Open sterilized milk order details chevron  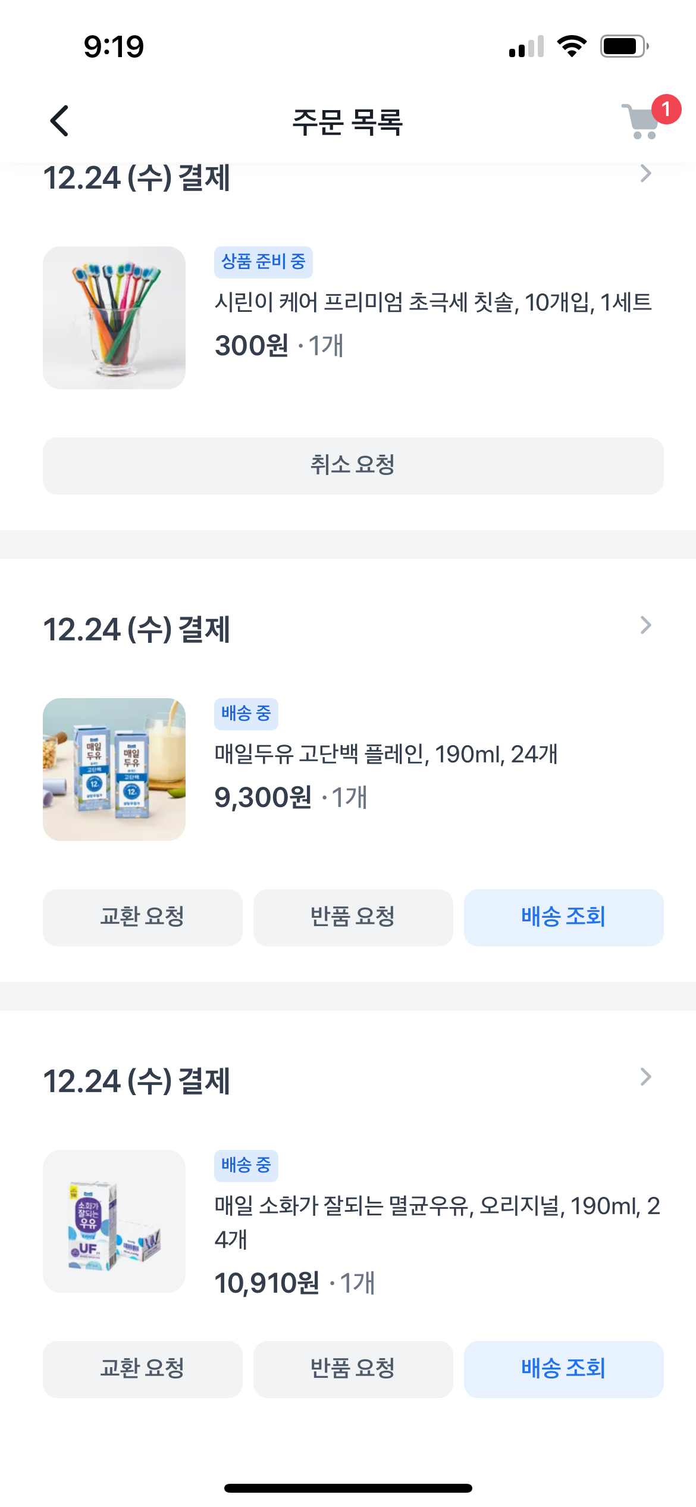pos(645,1077)
